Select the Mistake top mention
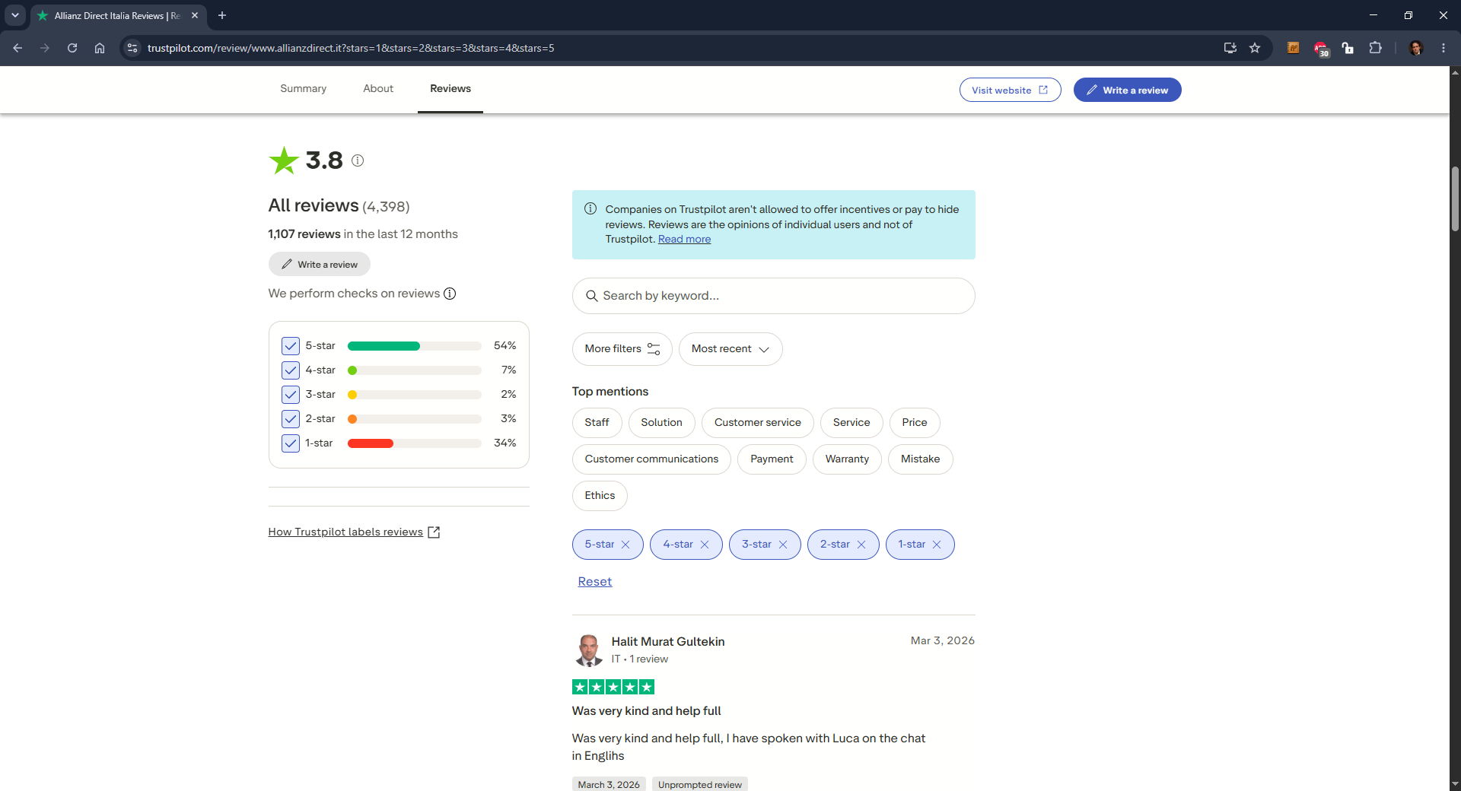Viewport: 1461px width, 791px height. coord(920,459)
